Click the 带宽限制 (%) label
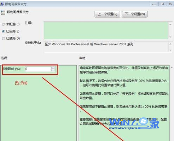174x141 pixels. coord(11,69)
